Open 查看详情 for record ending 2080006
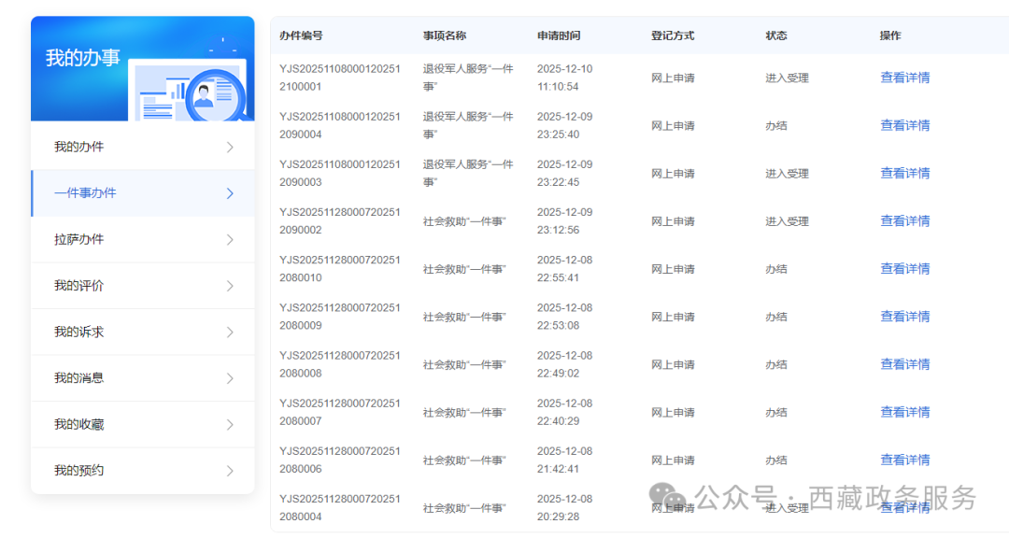The image size is (1009, 538). coord(904,460)
